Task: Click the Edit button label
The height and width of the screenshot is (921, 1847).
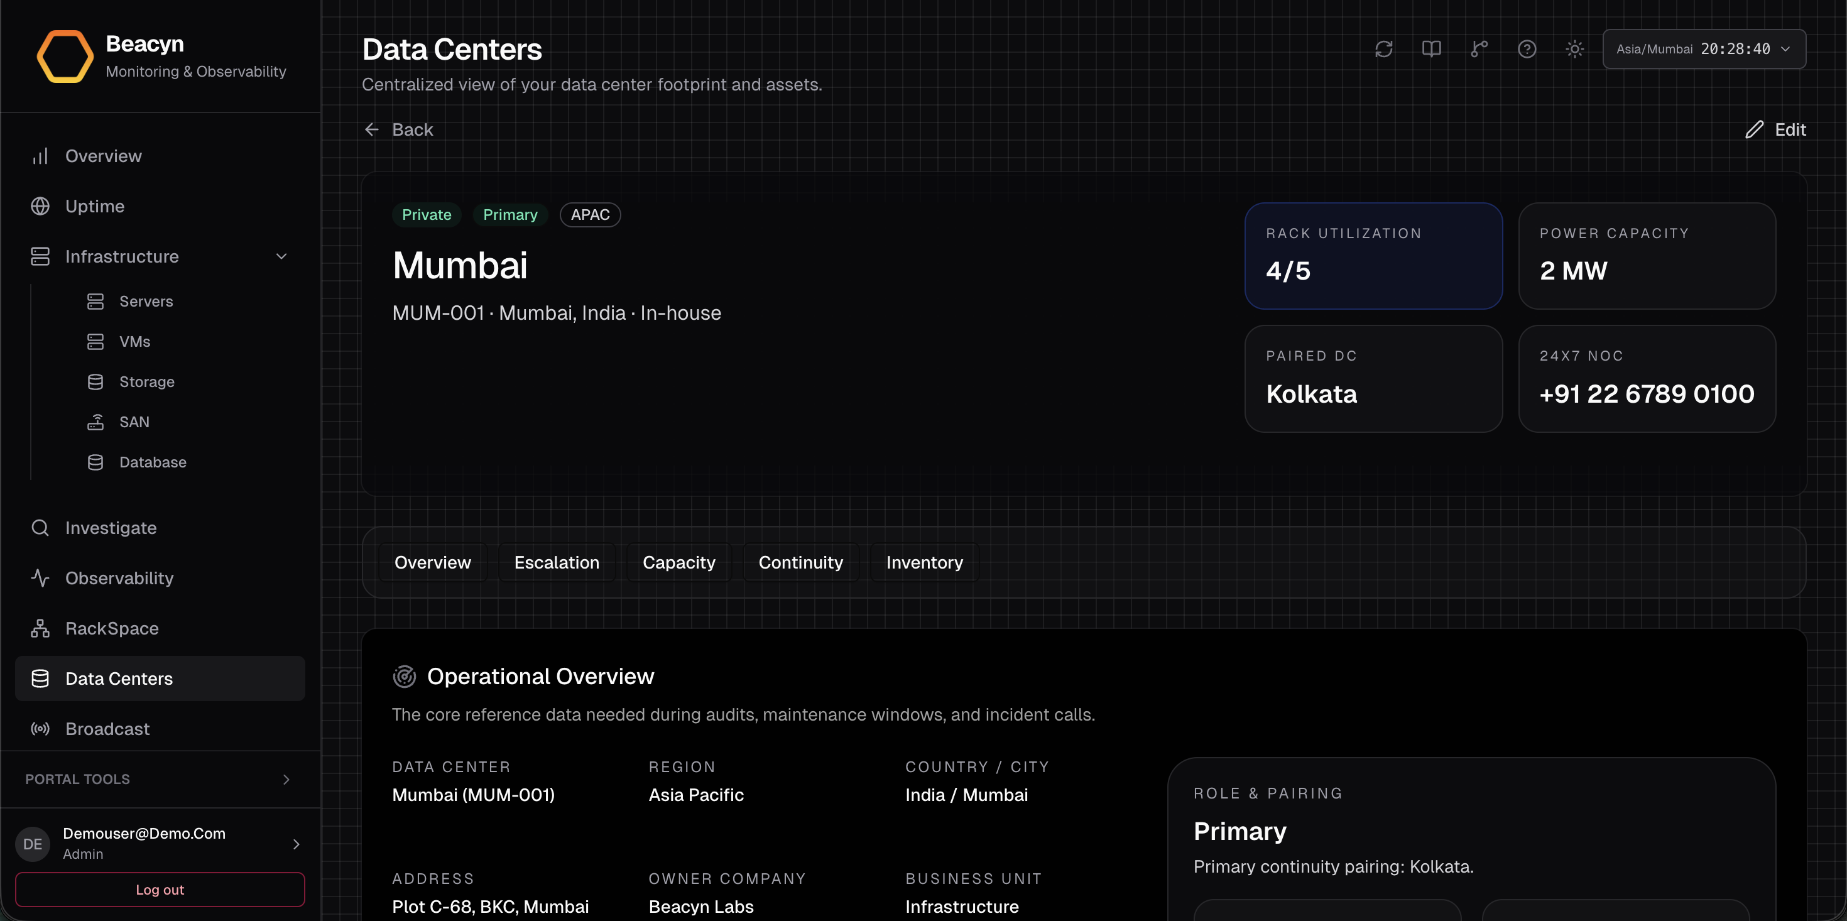Action: point(1790,129)
